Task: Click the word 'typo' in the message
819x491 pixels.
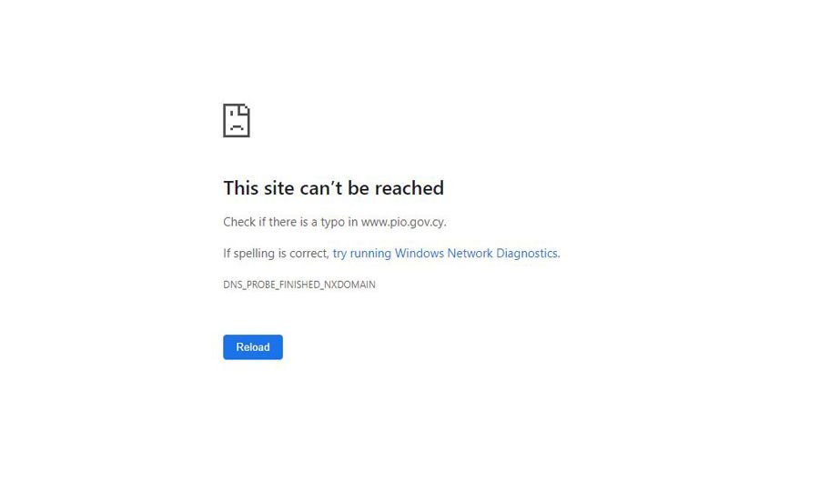Action: pyautogui.click(x=333, y=222)
